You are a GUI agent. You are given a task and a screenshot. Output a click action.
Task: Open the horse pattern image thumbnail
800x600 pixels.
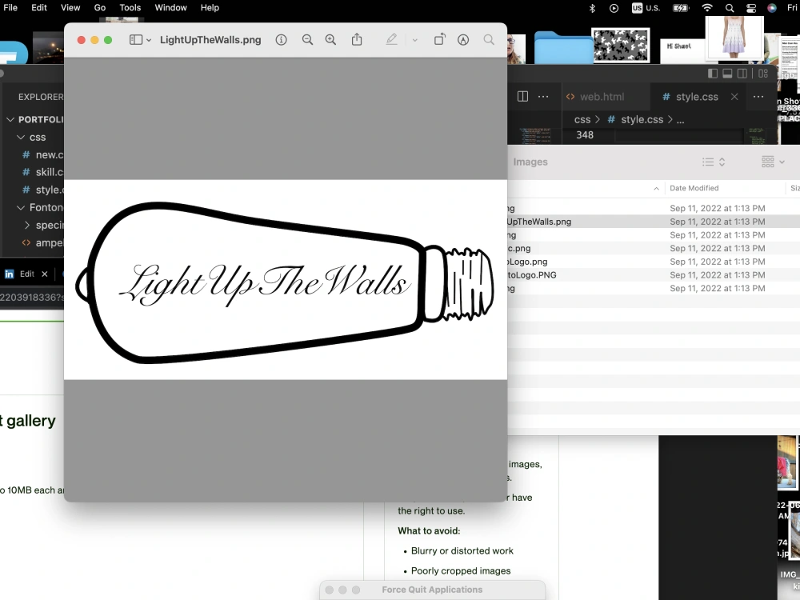(621, 45)
